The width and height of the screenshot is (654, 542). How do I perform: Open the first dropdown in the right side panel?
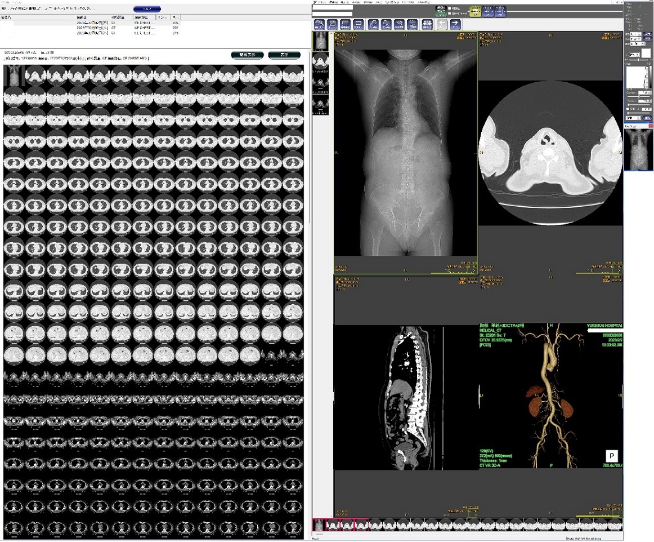[x=636, y=34]
